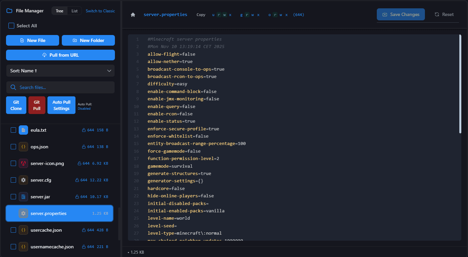
Task: Click the red Git Pull button
Action: [37, 105]
